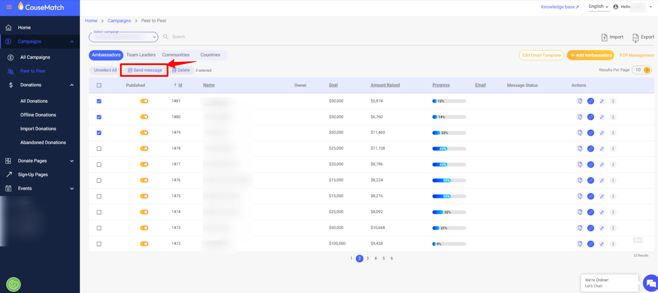
Task: Click the copy icon for ambassador 1474
Action: (x=580, y=212)
